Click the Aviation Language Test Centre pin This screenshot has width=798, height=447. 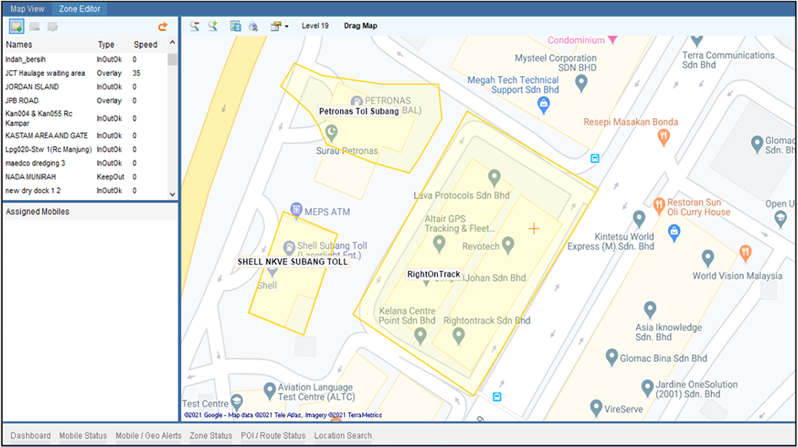click(x=270, y=391)
